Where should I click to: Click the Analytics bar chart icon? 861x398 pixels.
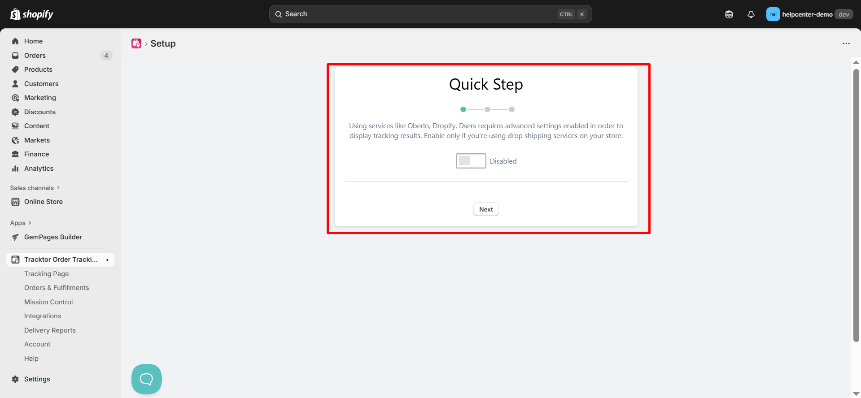(x=15, y=169)
